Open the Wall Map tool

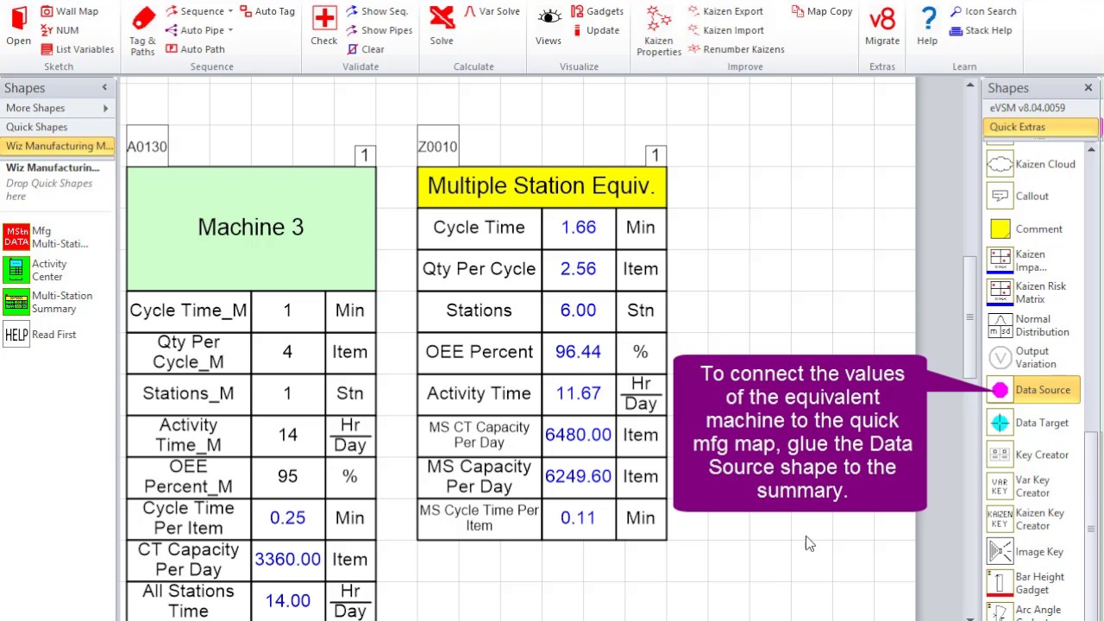(x=69, y=11)
